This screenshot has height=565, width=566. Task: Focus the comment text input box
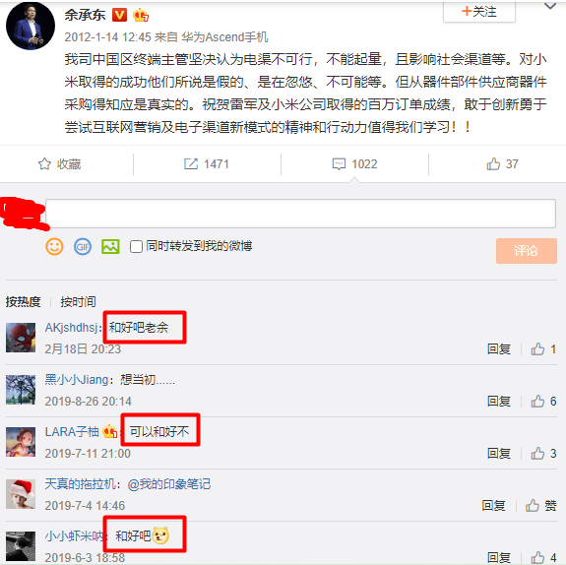click(300, 214)
